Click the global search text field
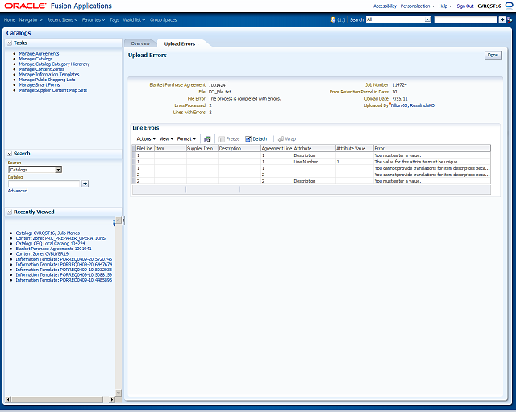The image size is (516, 412). click(466, 19)
